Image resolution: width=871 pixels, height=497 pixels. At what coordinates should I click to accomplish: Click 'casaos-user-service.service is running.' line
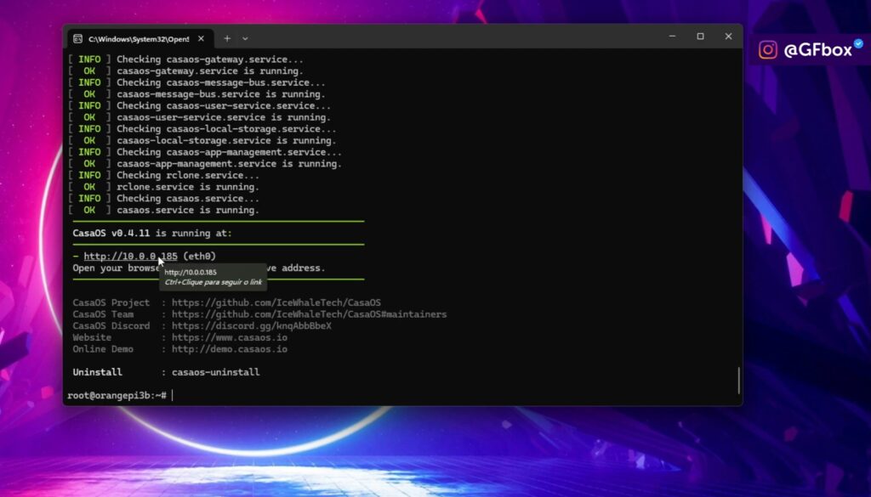coord(224,117)
